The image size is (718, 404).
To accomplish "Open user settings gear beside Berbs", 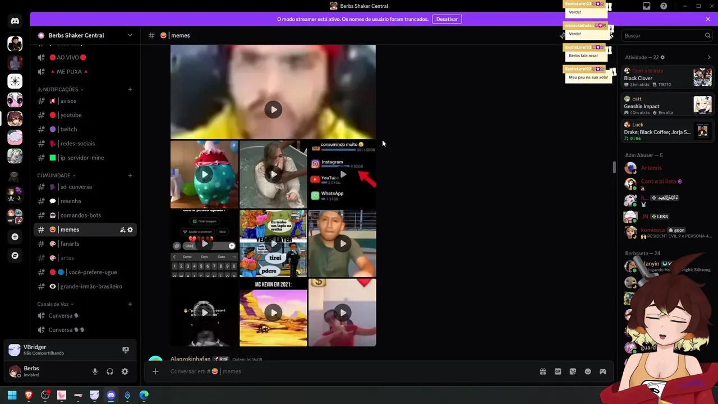I will tap(125, 371).
